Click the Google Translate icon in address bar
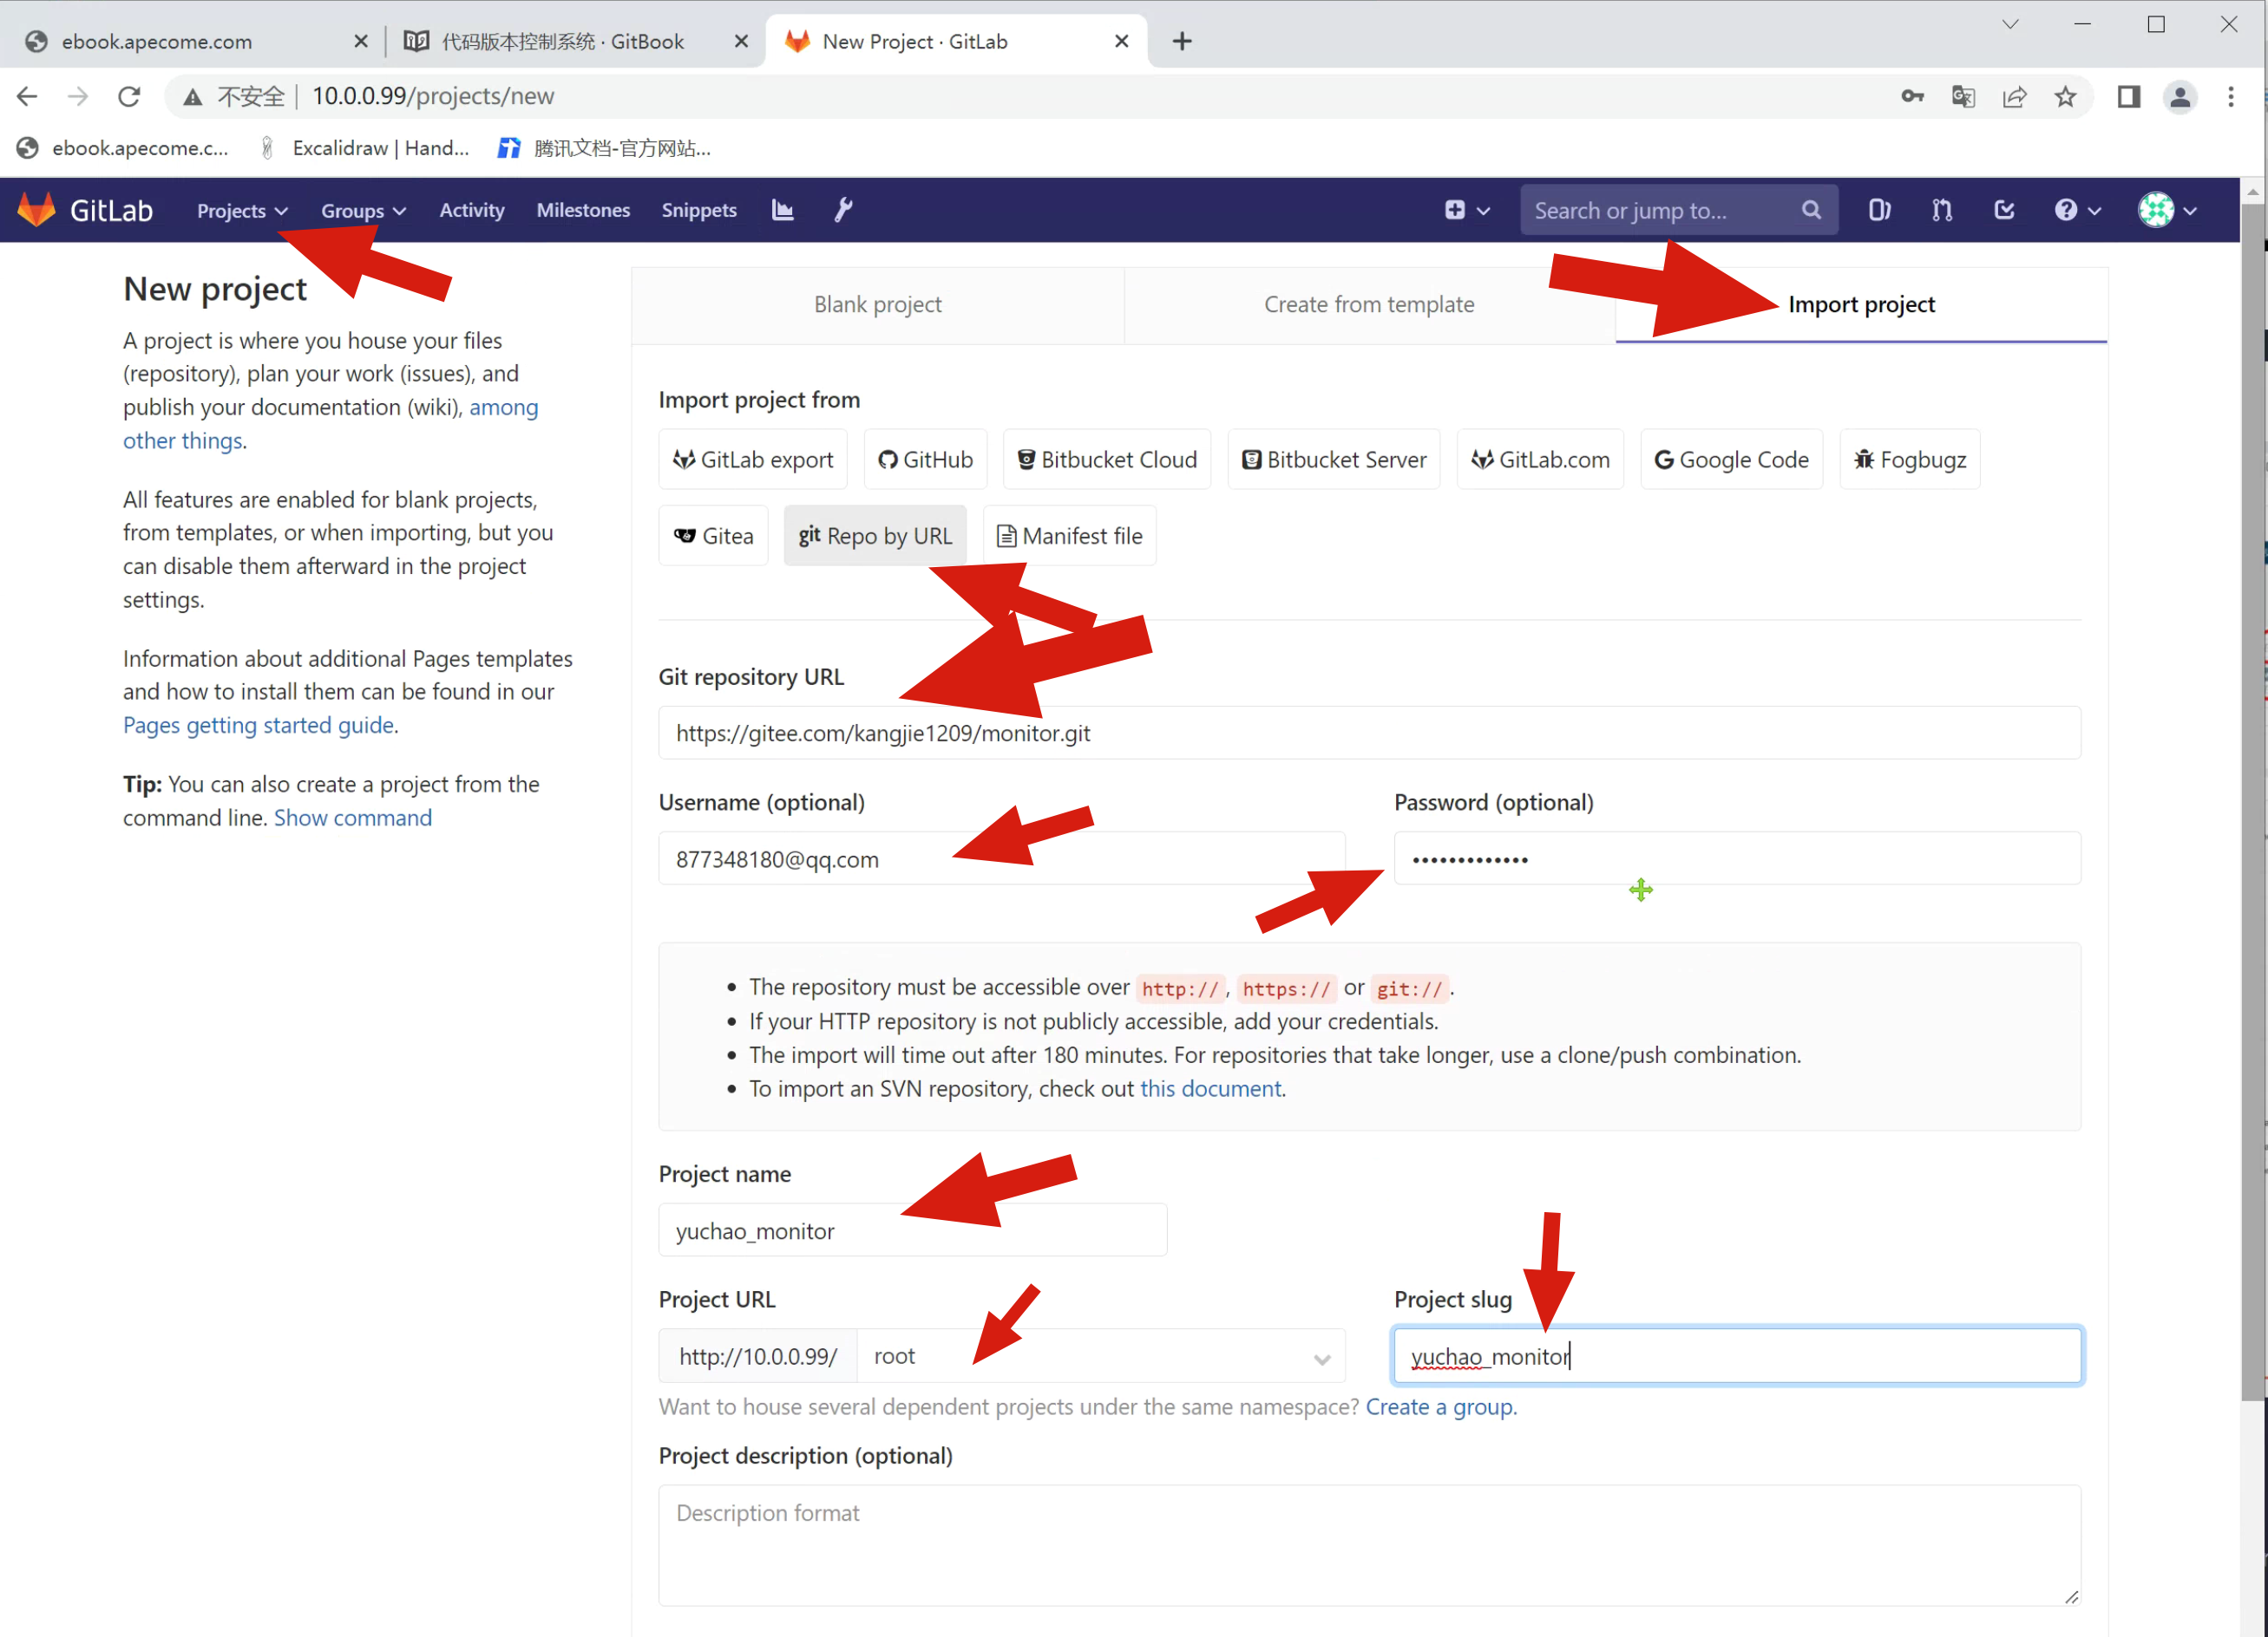The height and width of the screenshot is (1637, 2268). tap(1963, 97)
